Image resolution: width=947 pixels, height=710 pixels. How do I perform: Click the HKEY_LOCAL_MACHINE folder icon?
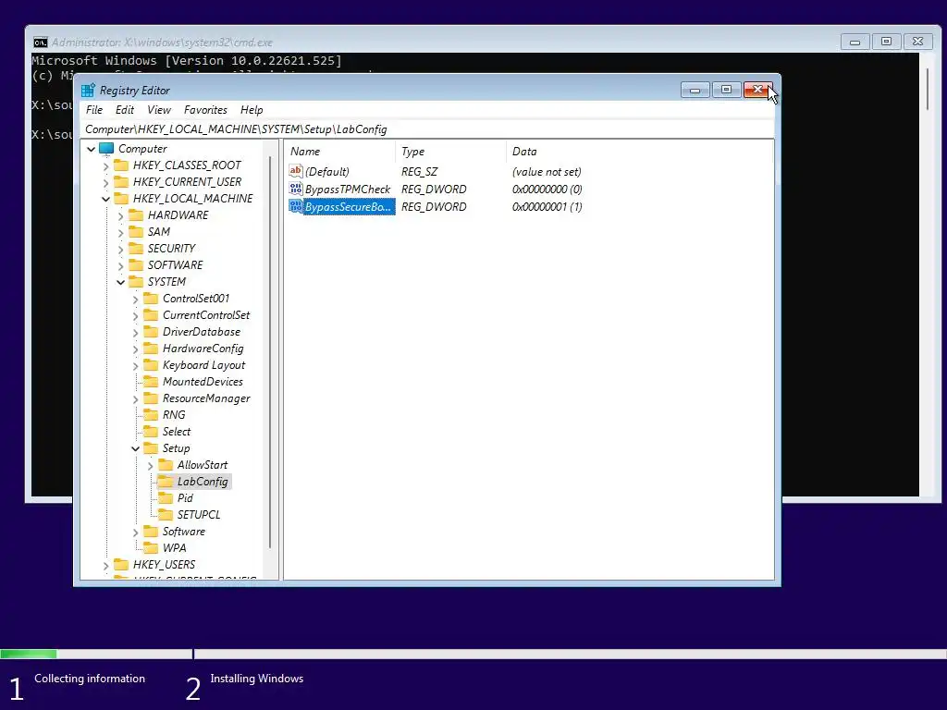[x=121, y=199]
